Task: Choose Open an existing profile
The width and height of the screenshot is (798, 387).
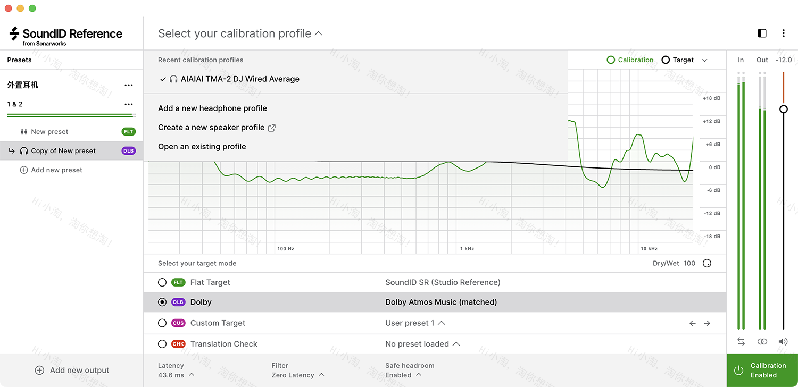Action: [x=202, y=147]
